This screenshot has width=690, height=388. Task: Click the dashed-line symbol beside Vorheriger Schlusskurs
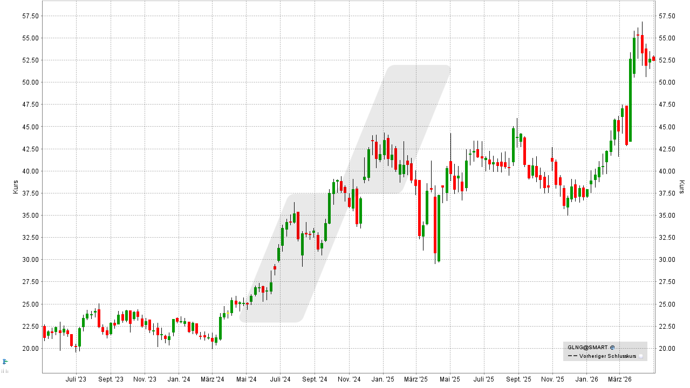click(572, 356)
